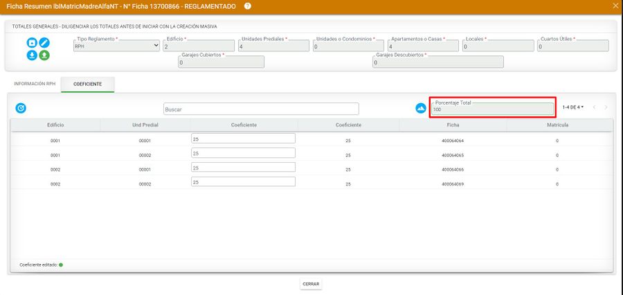Expand the 1-4 DE 4 pagination dropdown
This screenshot has width=623, height=295.
[x=572, y=107]
